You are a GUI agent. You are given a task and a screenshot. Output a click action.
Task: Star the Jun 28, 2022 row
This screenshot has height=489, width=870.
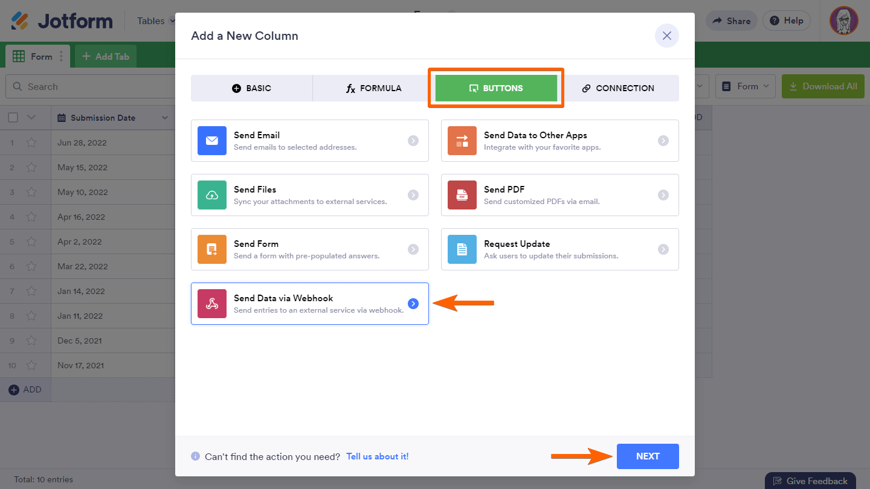click(31, 143)
